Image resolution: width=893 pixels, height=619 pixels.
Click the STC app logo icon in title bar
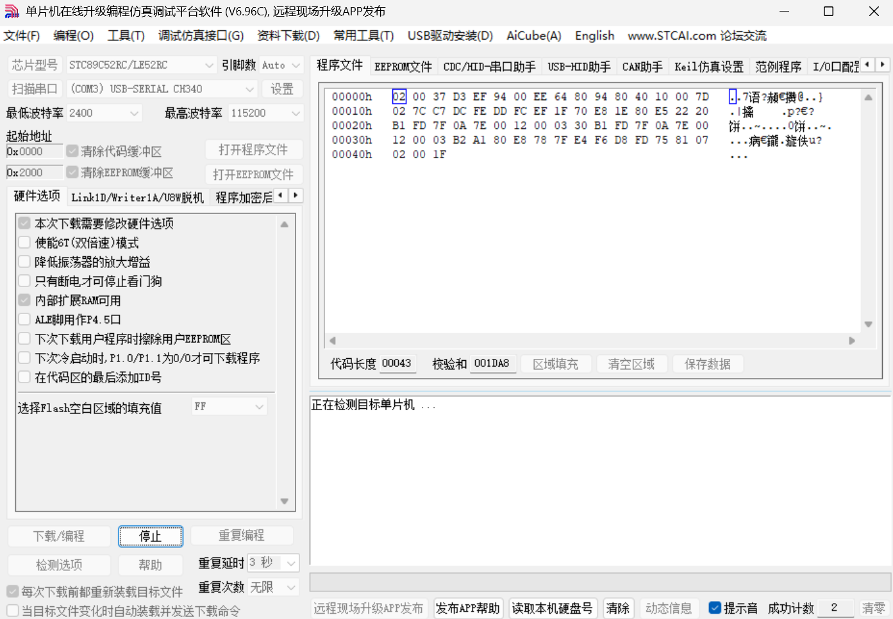(x=12, y=12)
